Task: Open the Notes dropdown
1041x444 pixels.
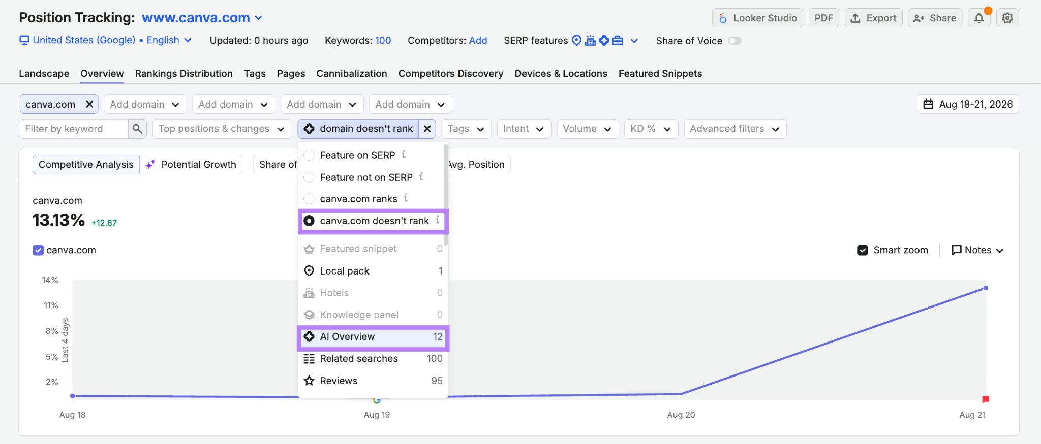Action: click(977, 250)
